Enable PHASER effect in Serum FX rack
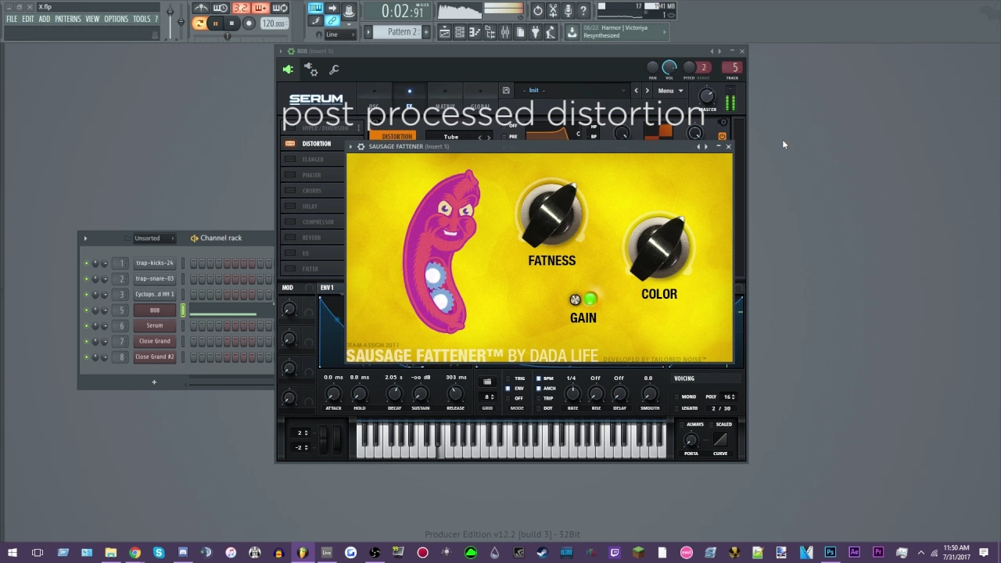The height and width of the screenshot is (563, 1001). (x=290, y=175)
